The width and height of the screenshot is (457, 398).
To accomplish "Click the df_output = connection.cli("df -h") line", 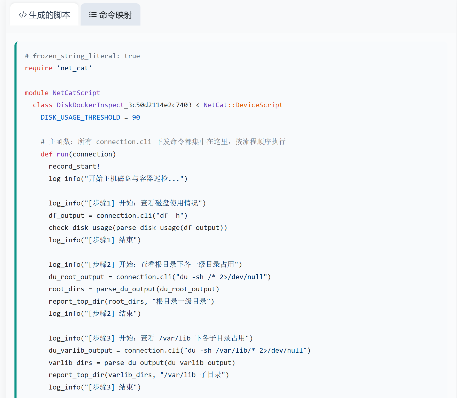I will coord(118,215).
